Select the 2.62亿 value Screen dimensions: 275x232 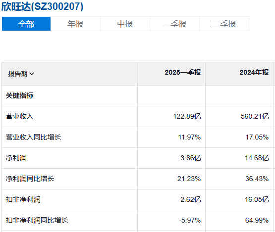click(191, 200)
